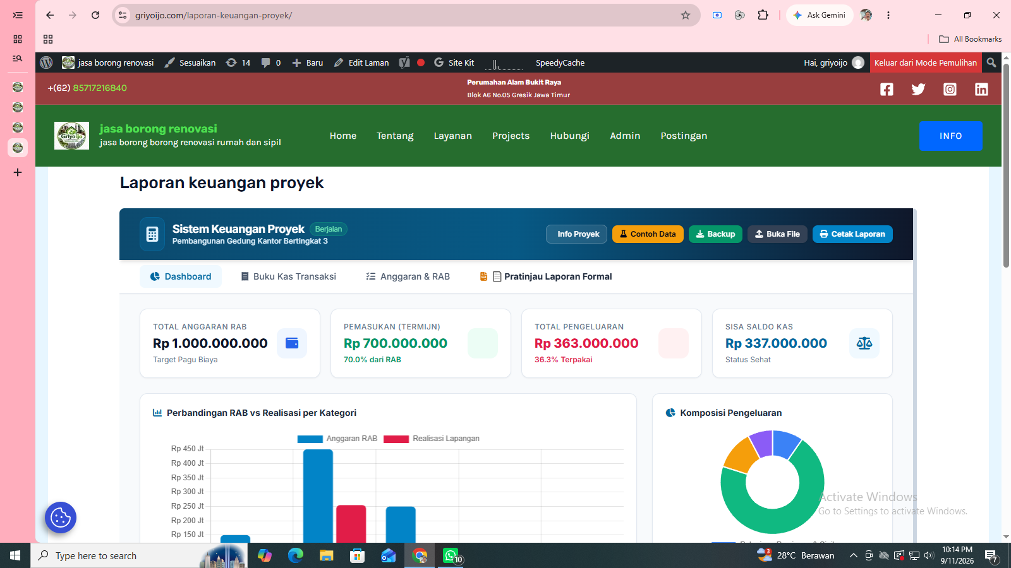The height and width of the screenshot is (568, 1011).
Task: Bookmark this page with the star icon
Action: point(686,15)
